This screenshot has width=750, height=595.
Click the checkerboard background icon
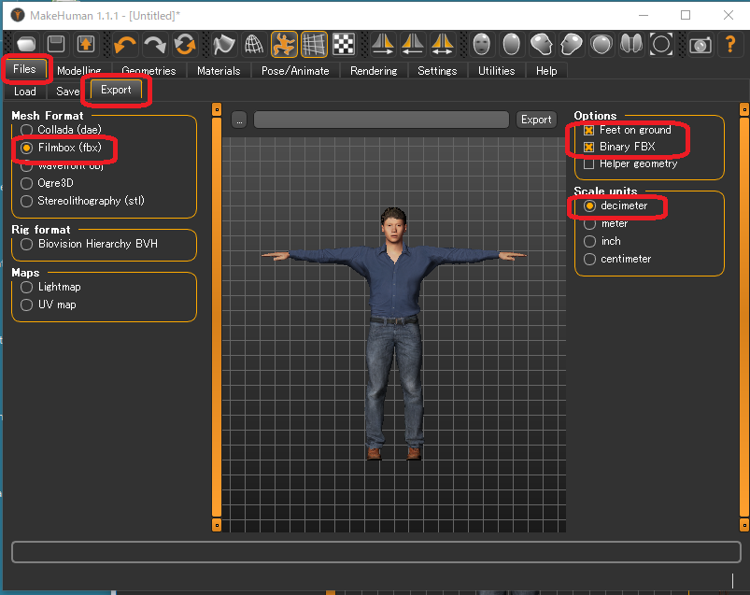pyautogui.click(x=345, y=44)
